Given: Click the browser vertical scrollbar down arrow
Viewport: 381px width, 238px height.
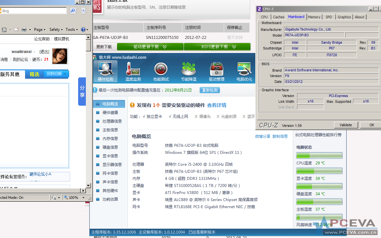Looking at the screenshot, I should tap(88, 186).
